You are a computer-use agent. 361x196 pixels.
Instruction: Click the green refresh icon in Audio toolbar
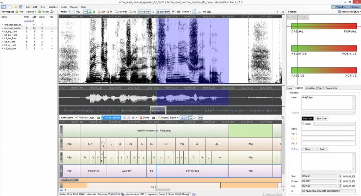point(94,12)
